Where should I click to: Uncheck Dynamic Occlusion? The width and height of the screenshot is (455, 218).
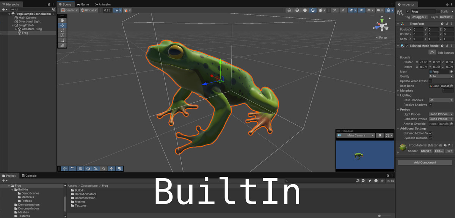tap(430, 138)
